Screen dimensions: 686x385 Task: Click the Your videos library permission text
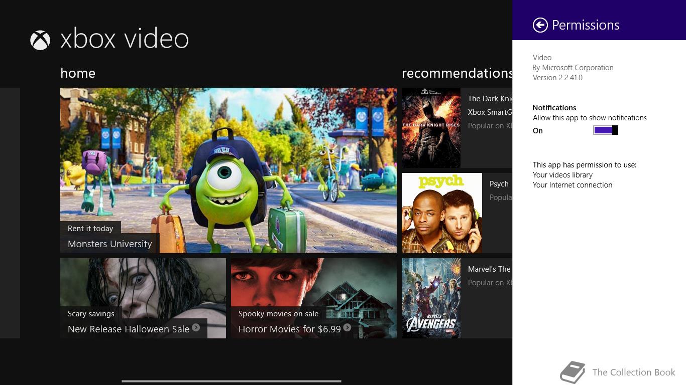[562, 175]
